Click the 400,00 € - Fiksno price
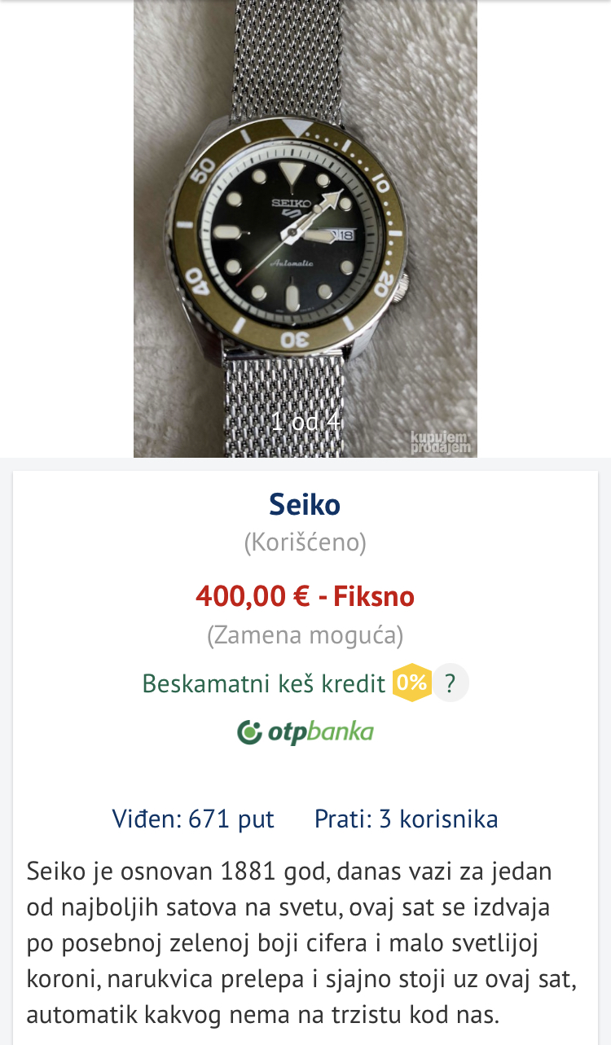611x1045 pixels. click(305, 597)
